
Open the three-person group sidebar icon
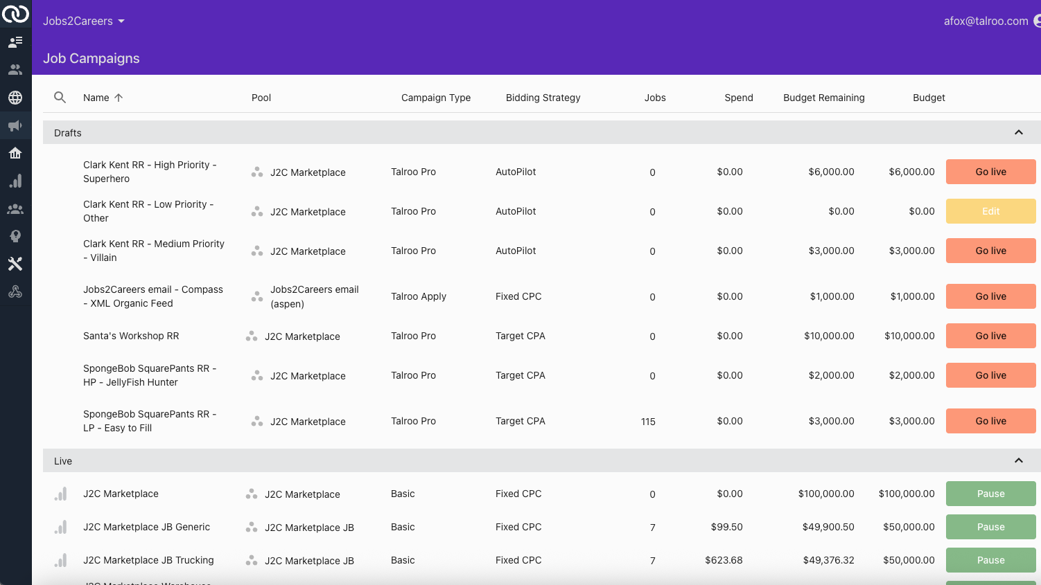pyautogui.click(x=15, y=208)
